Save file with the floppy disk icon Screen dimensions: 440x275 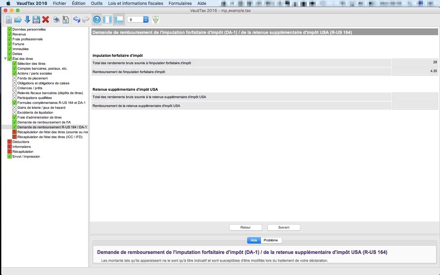[x=36, y=20]
